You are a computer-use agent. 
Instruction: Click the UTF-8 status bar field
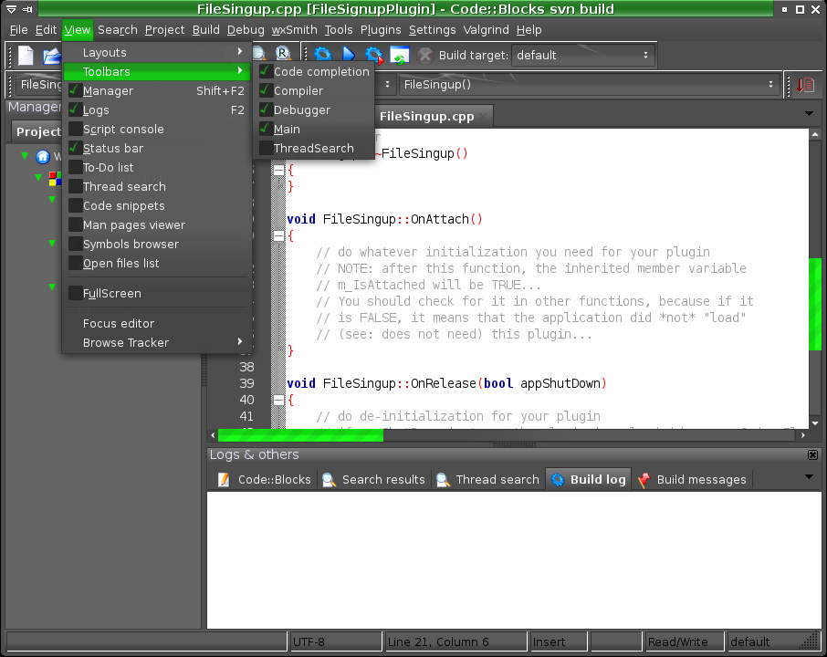pos(335,641)
